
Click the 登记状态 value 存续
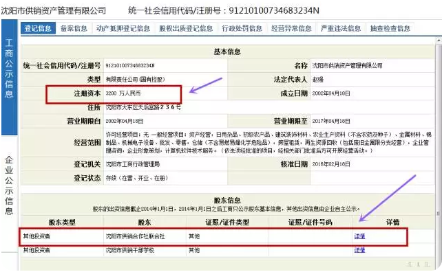click(137, 178)
